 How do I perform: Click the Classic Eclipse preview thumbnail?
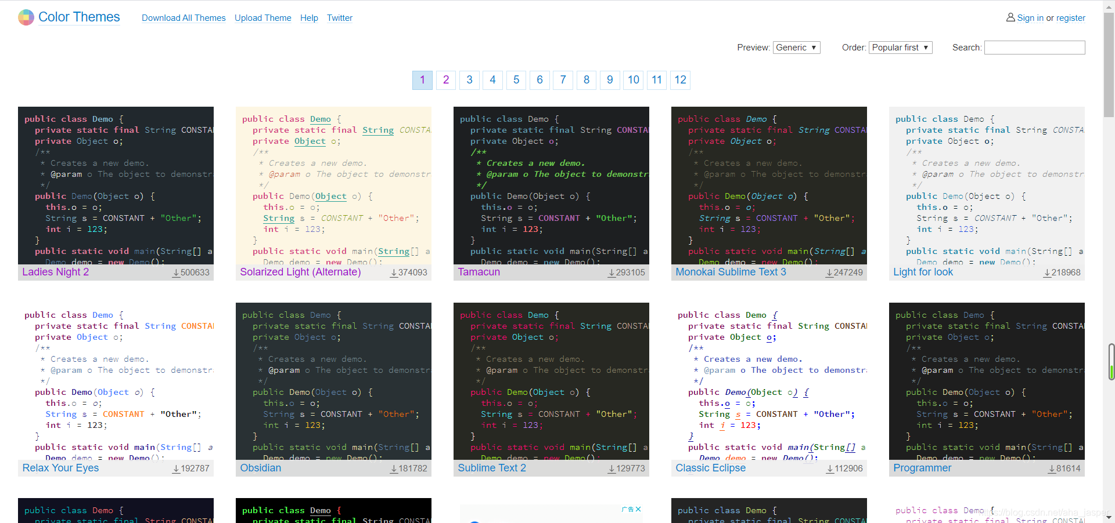769,382
